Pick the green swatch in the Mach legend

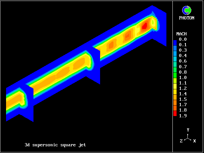(175, 75)
